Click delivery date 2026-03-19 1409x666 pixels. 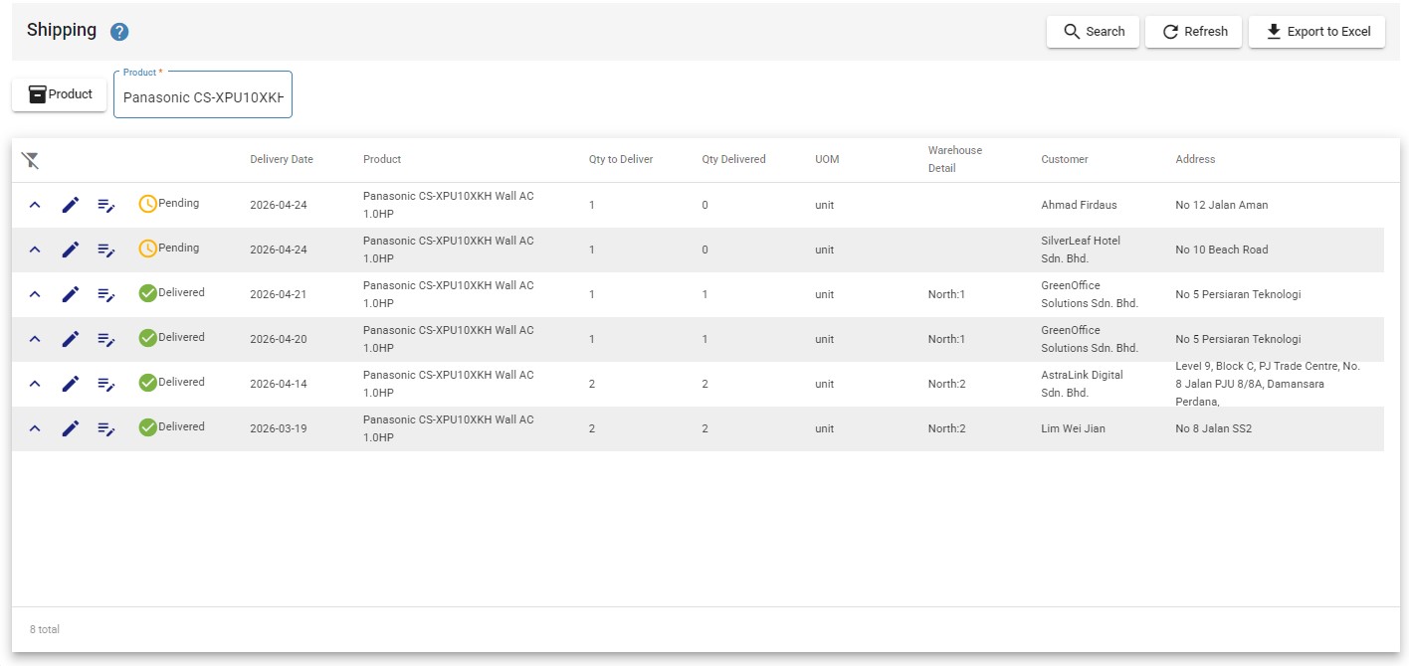[x=279, y=429]
